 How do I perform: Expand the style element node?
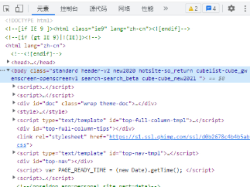(14, 111)
